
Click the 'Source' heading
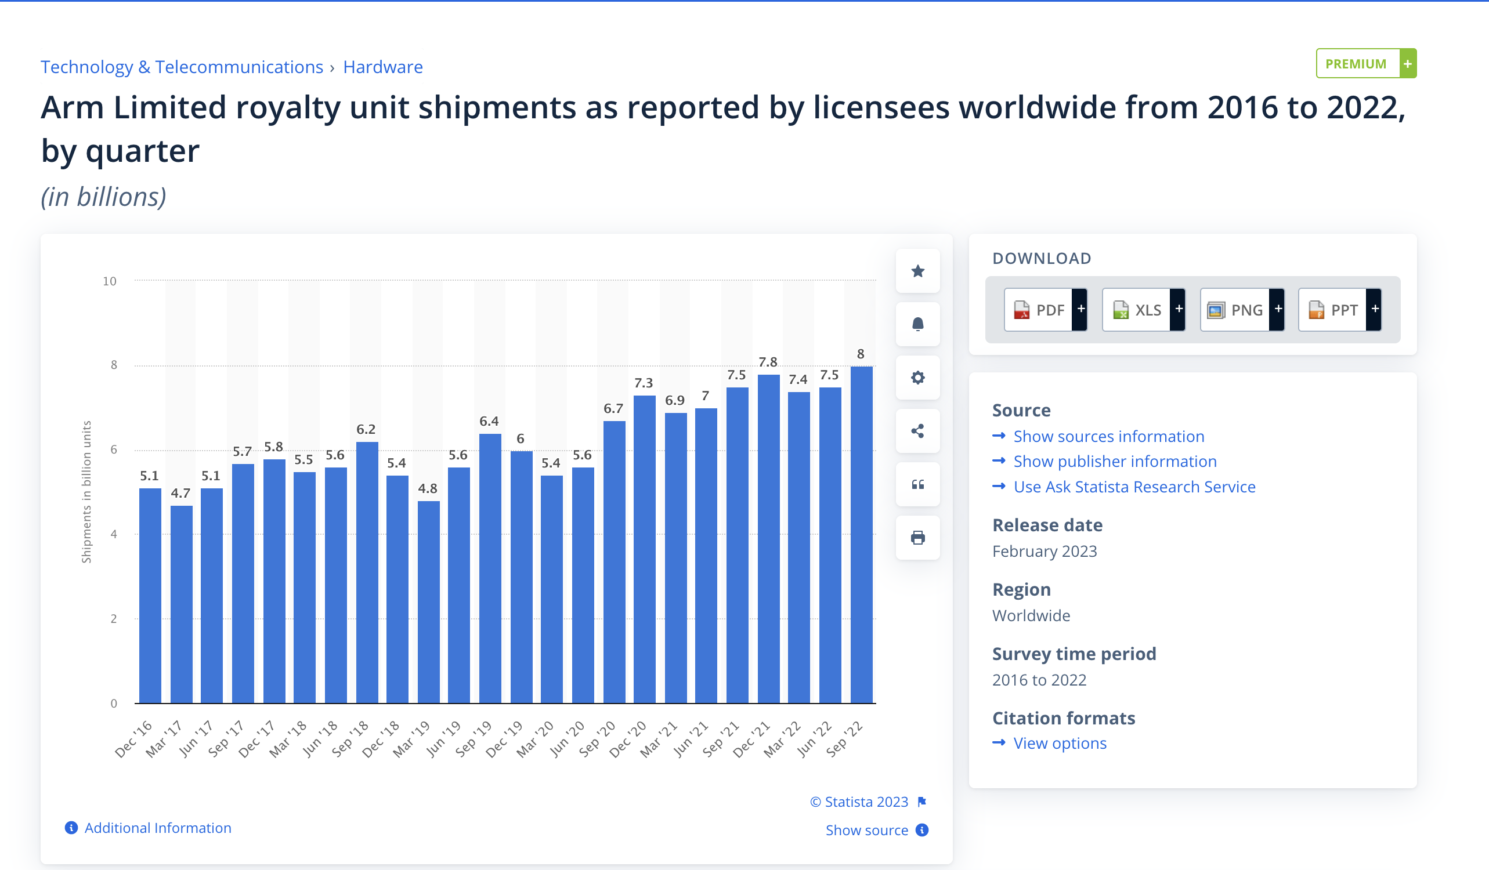[1021, 410]
